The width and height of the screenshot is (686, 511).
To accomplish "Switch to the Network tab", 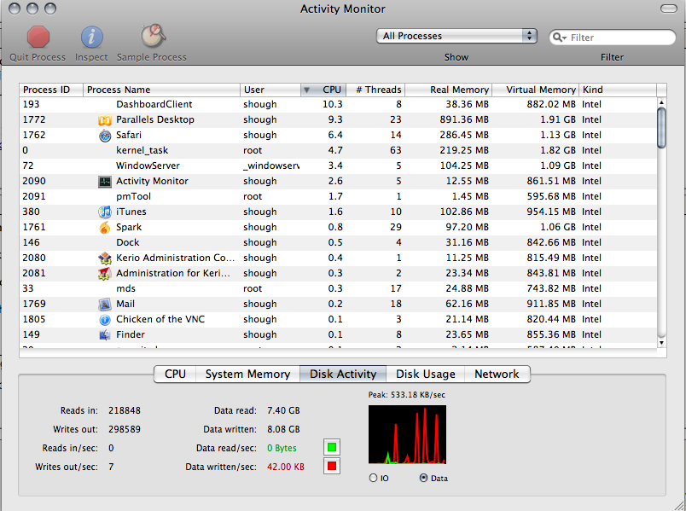I will (497, 374).
